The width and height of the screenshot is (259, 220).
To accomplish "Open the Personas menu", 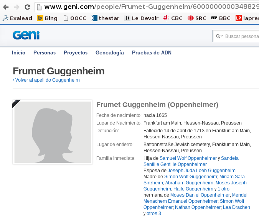I will click(x=44, y=53).
